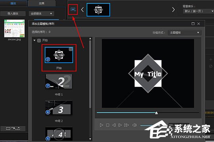Step to previous frame in preview

click(114, 125)
